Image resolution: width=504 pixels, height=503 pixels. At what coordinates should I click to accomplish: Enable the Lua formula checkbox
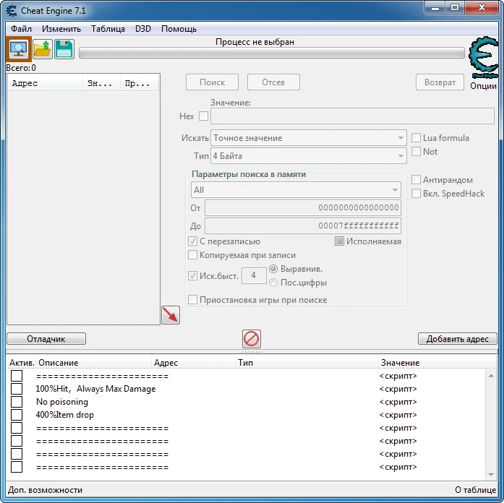coord(416,138)
